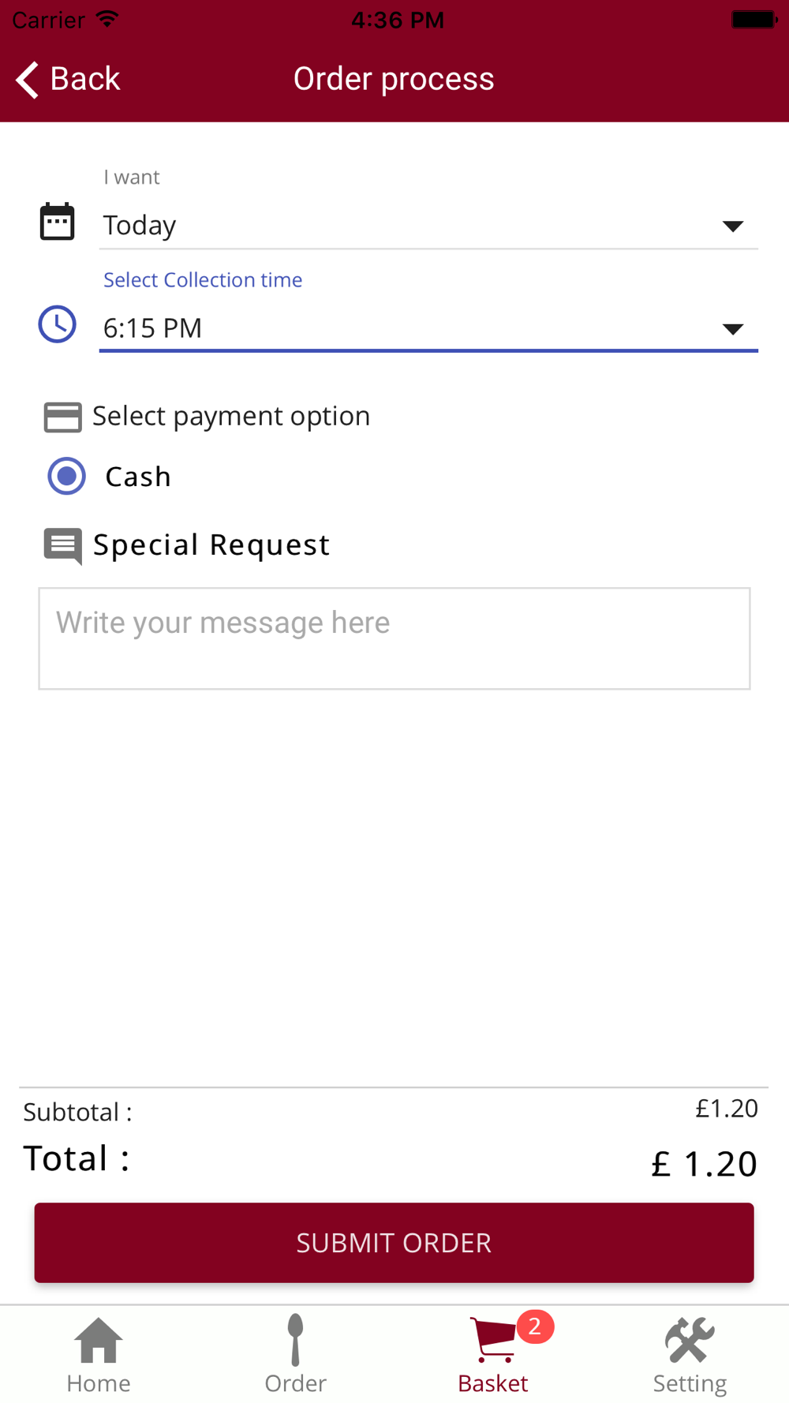Tap the credit card payment icon
The image size is (789, 1403).
[62, 417]
